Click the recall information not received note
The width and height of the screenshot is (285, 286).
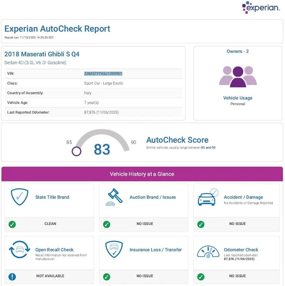[x=61, y=257]
